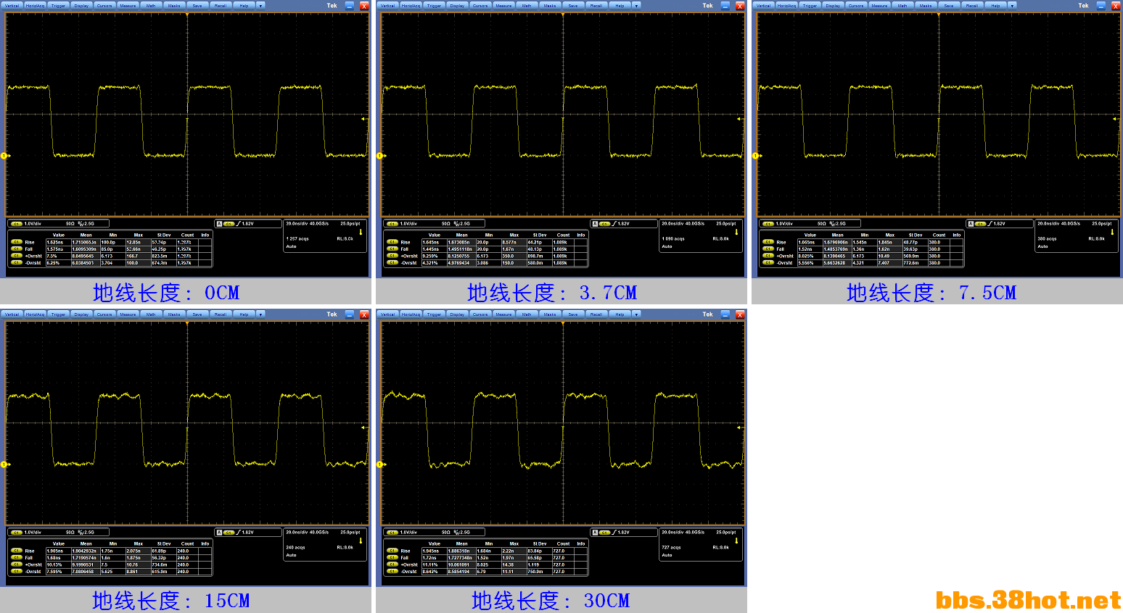Click the C1 badge beside -Ovrsht in the 7.5CM panel
This screenshot has height=613, width=1123.
pos(768,262)
